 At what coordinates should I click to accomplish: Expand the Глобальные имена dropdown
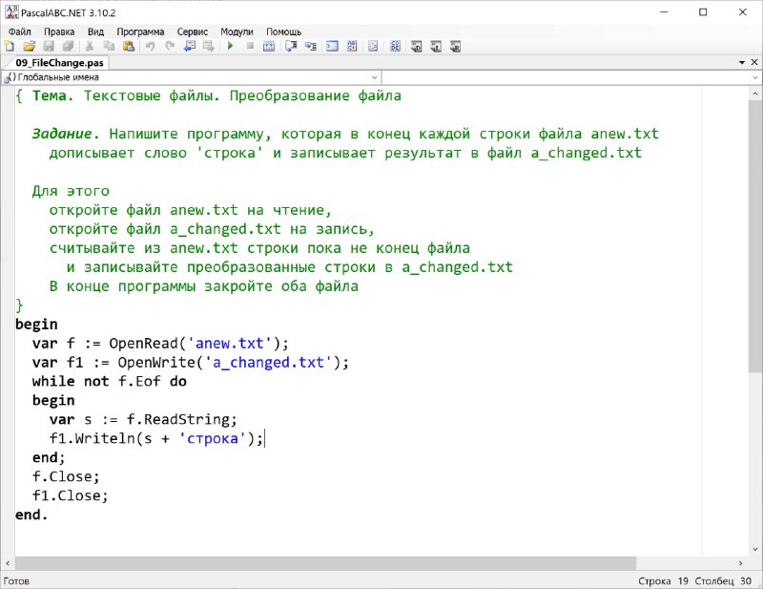click(x=374, y=77)
